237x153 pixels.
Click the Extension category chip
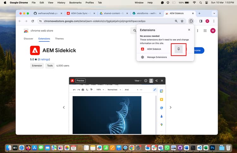point(37,66)
